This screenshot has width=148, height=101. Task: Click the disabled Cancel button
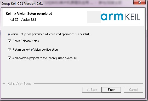(x=133, y=90)
